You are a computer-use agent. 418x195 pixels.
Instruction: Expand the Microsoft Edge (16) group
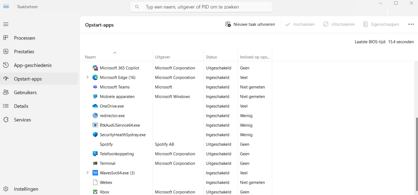click(x=88, y=77)
